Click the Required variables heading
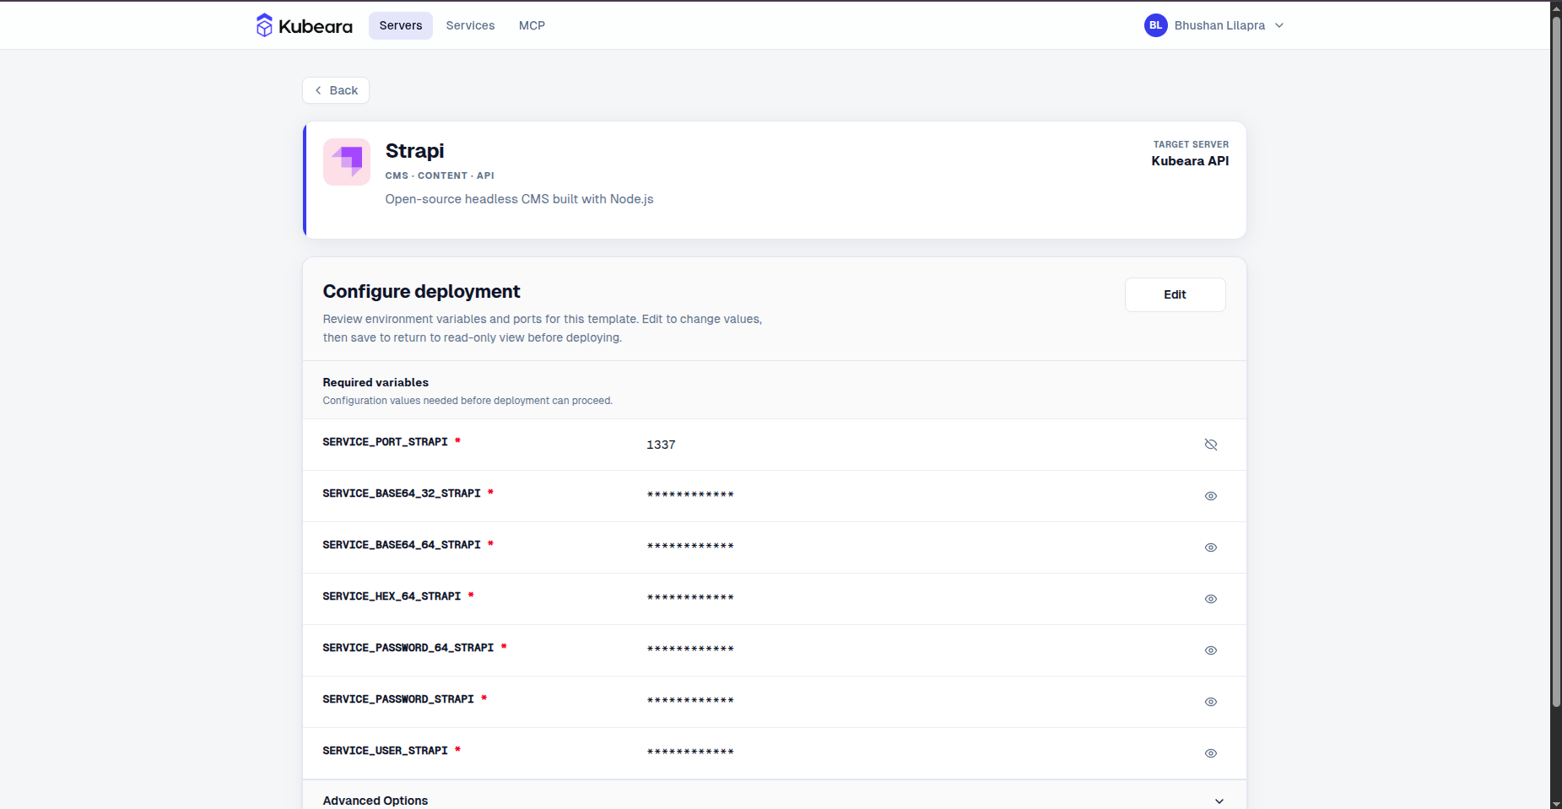1562x809 pixels. click(376, 382)
